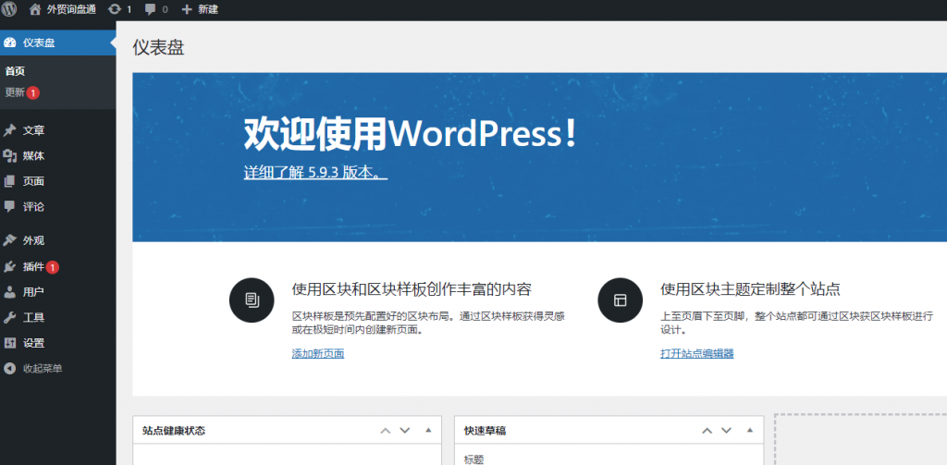
Task: Open 外观 menu
Action: coord(58,240)
